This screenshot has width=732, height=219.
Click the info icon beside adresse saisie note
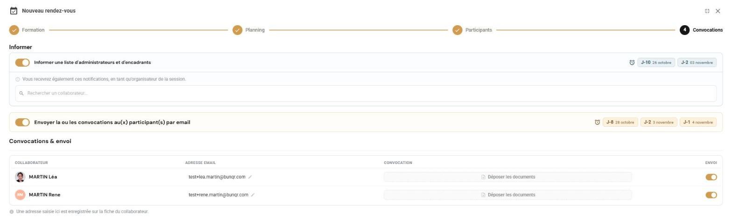point(12,212)
